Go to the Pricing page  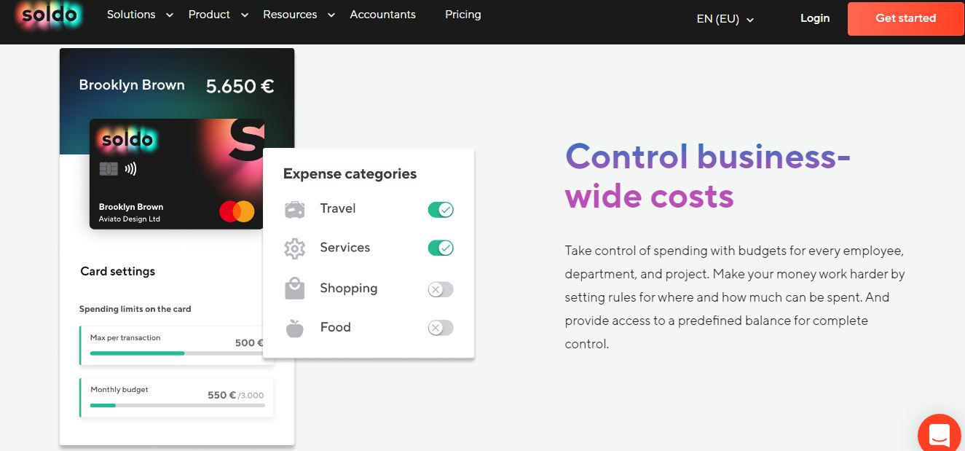[x=463, y=15]
